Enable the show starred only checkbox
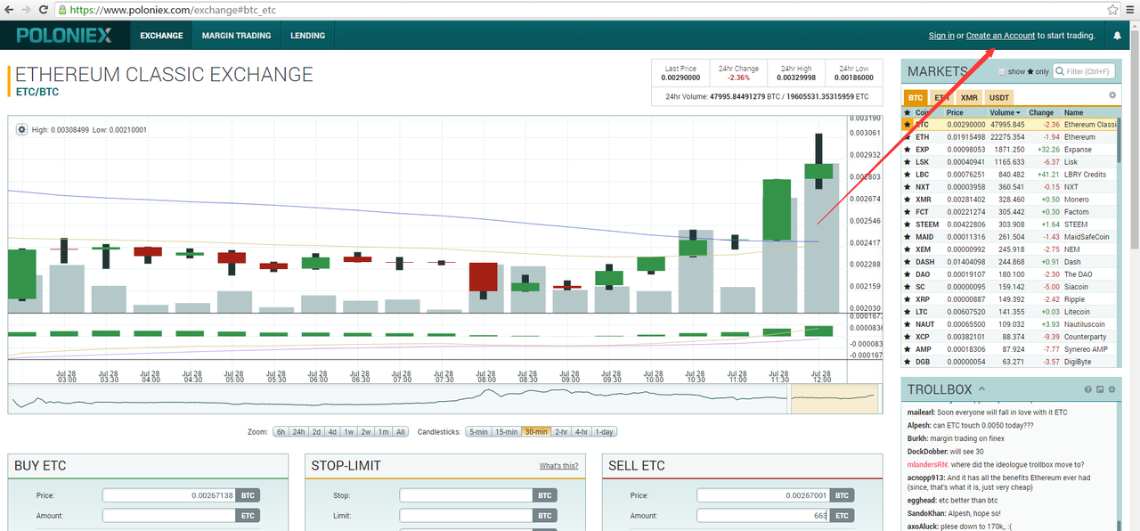 click(x=1002, y=72)
